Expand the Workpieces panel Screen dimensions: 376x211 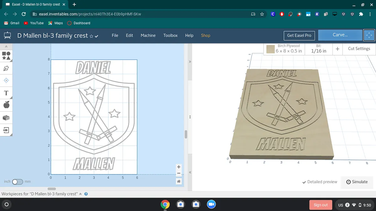(81, 194)
